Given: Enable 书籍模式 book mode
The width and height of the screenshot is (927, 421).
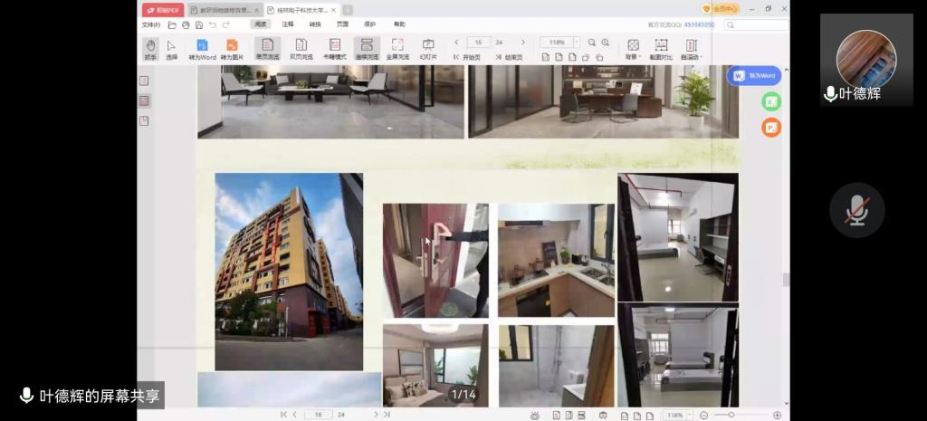Looking at the screenshot, I should 335,48.
